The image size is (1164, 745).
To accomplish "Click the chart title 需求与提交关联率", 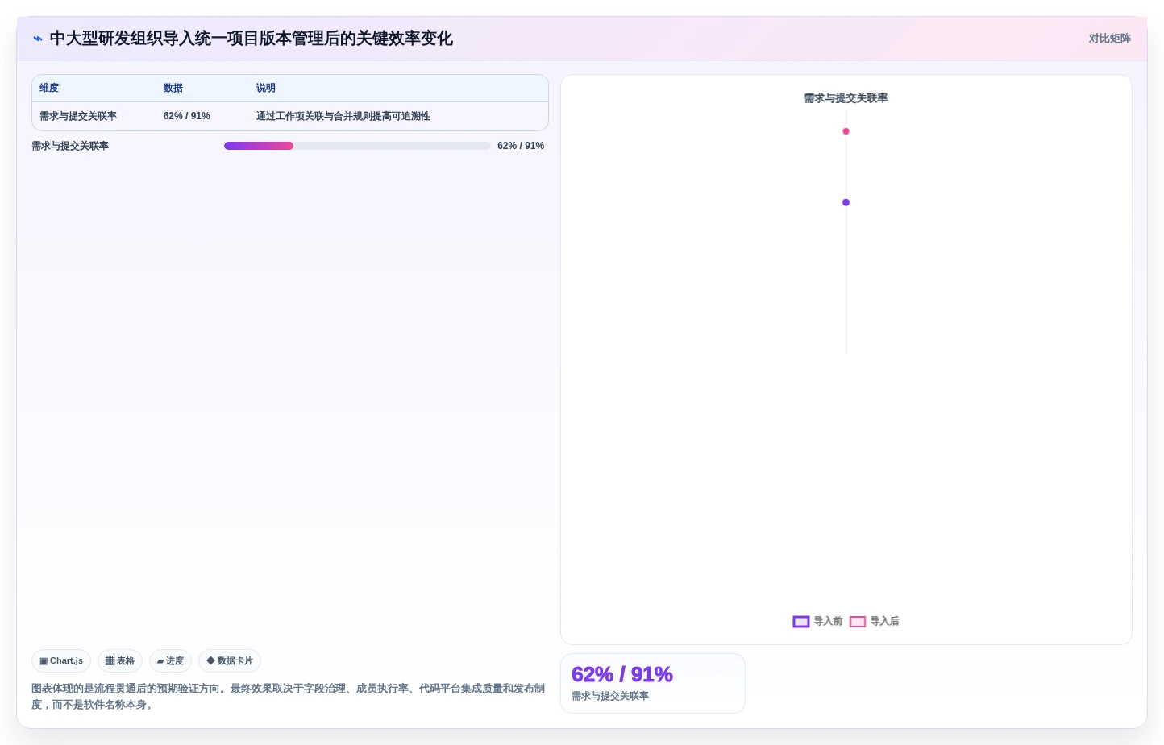I will (846, 98).
